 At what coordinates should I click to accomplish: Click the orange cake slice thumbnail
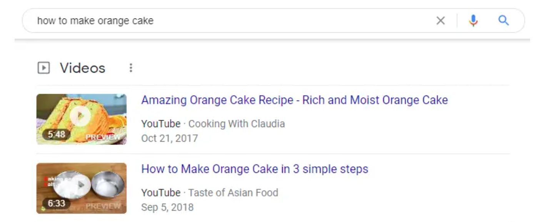tap(82, 119)
